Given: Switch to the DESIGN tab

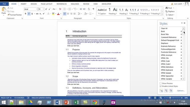Looking at the screenshot, I should pos(34,4).
